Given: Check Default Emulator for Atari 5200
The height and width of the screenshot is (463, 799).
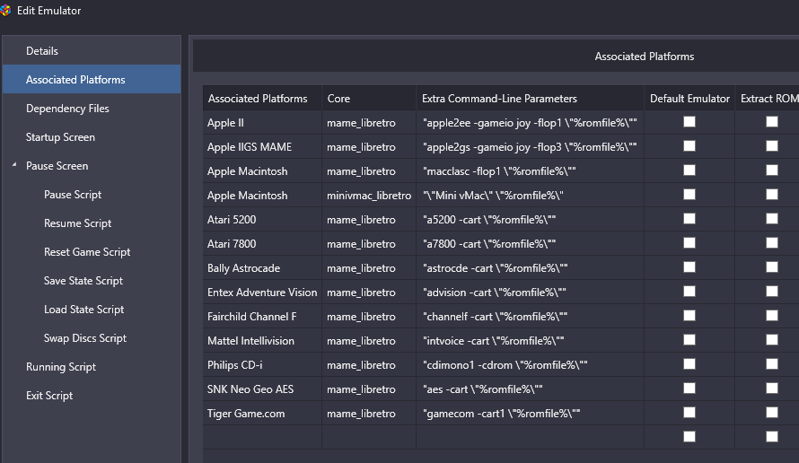Looking at the screenshot, I should pos(689,219).
